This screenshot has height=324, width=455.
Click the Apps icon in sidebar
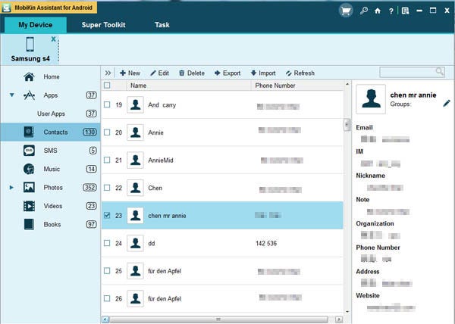[x=29, y=95]
